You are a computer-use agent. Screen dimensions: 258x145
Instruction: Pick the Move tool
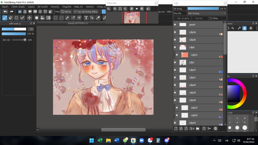tap(29, 18)
